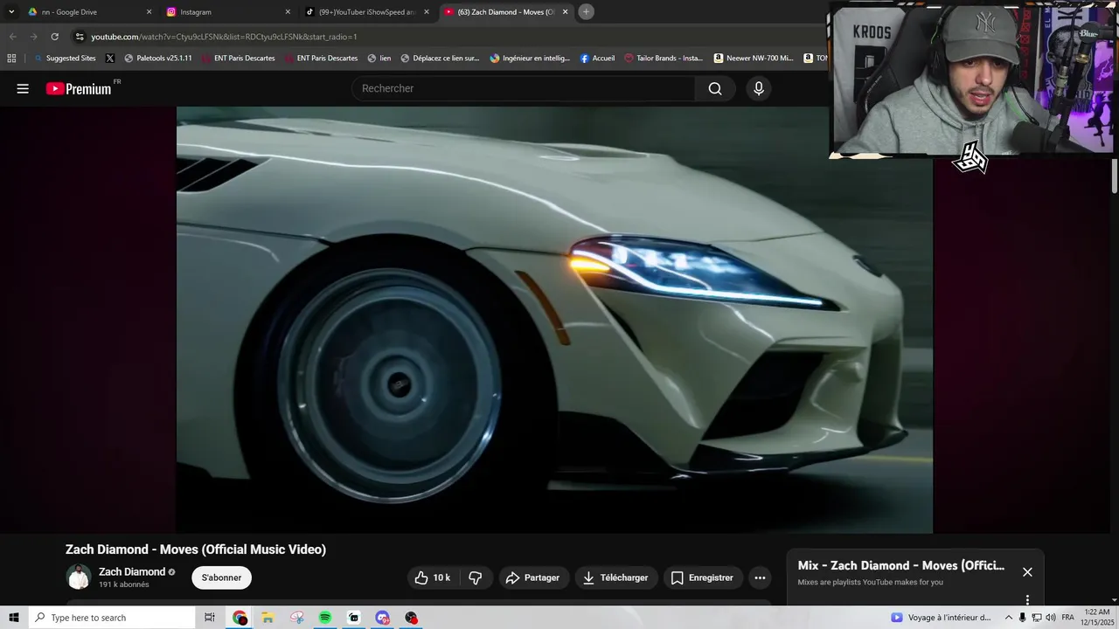Click the page vertical scrollbar
1119x629 pixels.
pyautogui.click(x=1115, y=175)
